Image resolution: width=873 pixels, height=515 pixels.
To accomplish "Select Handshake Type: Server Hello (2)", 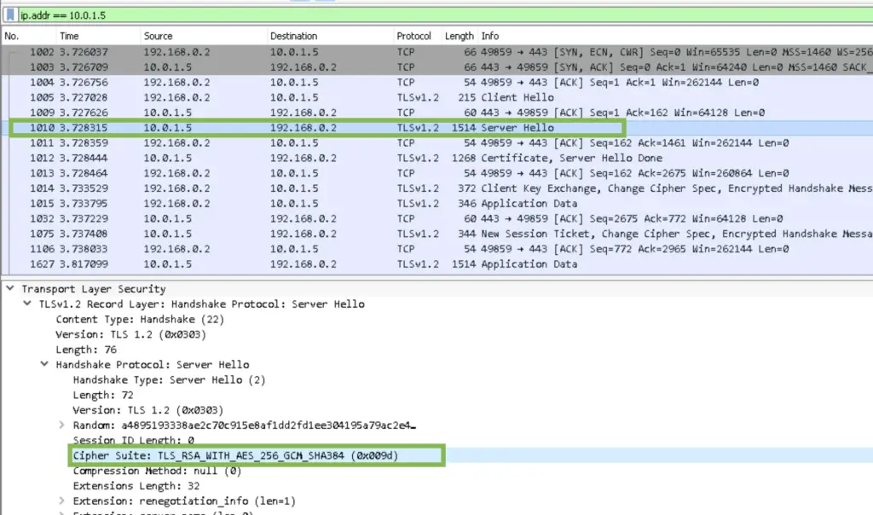I will coord(170,379).
